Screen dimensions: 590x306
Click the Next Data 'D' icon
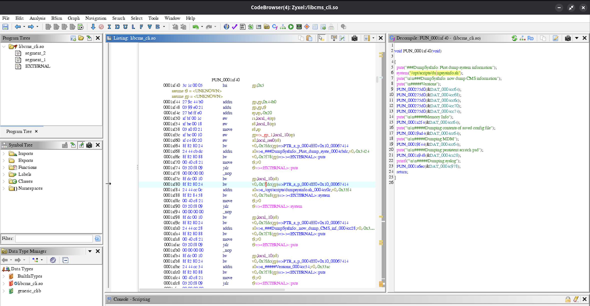click(x=117, y=27)
